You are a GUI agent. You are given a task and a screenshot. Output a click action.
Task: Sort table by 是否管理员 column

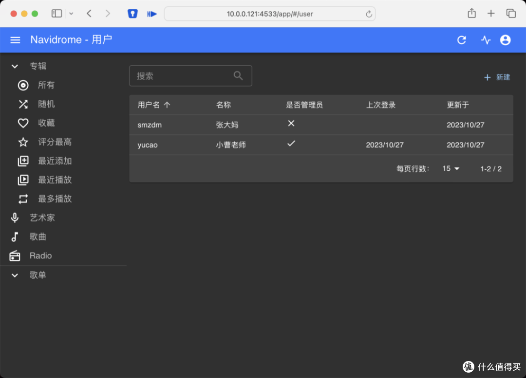(x=304, y=105)
